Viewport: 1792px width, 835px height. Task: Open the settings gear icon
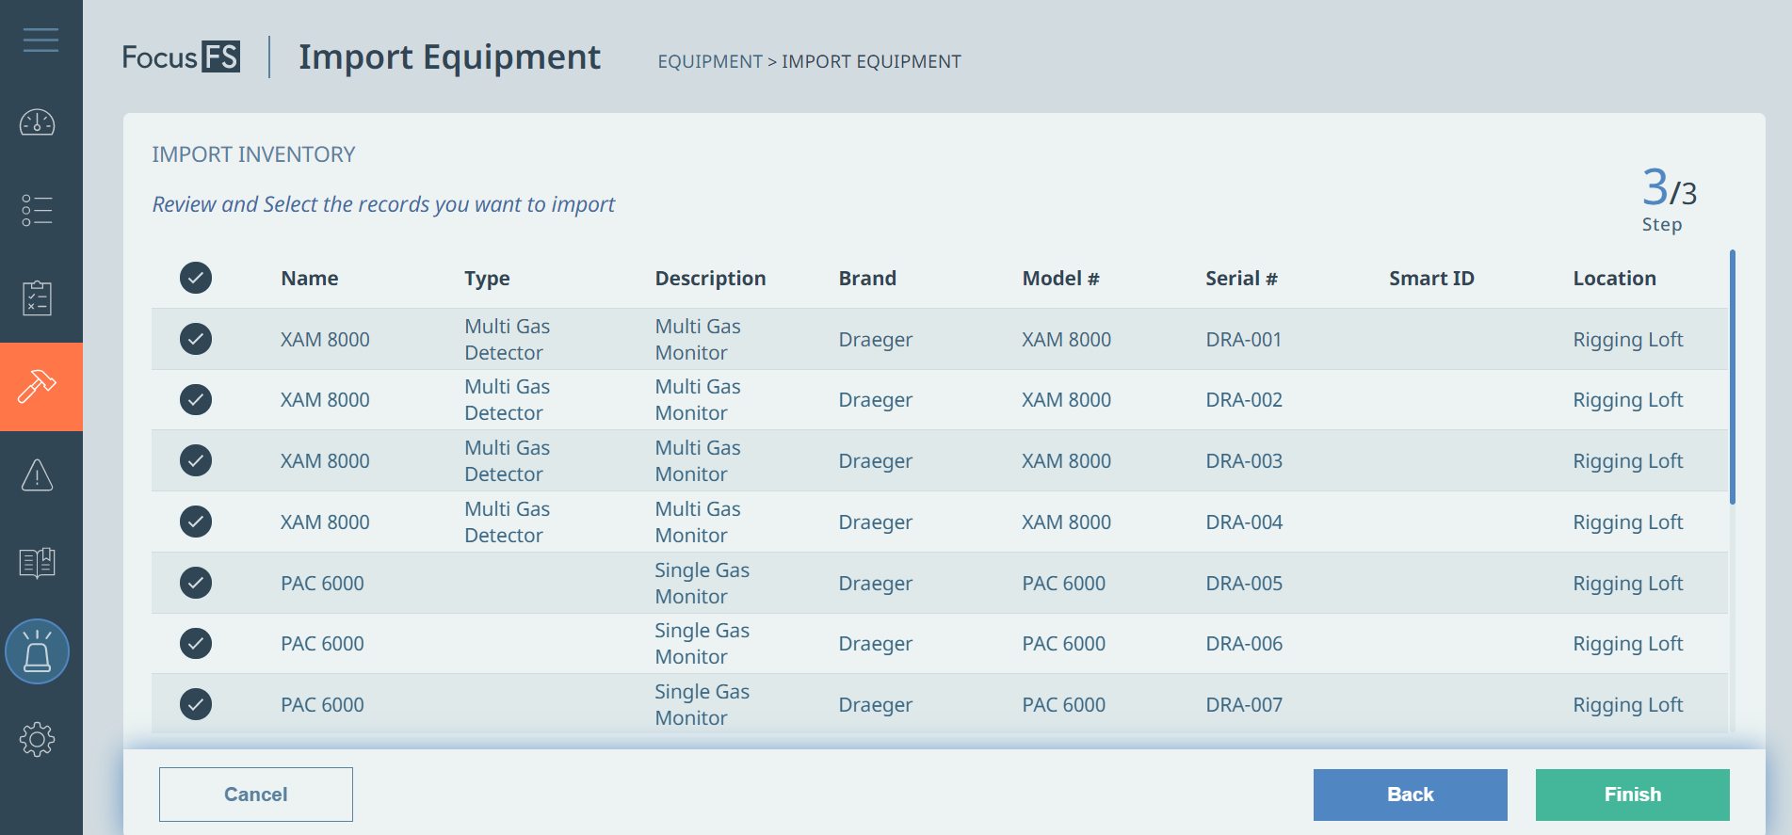click(38, 739)
